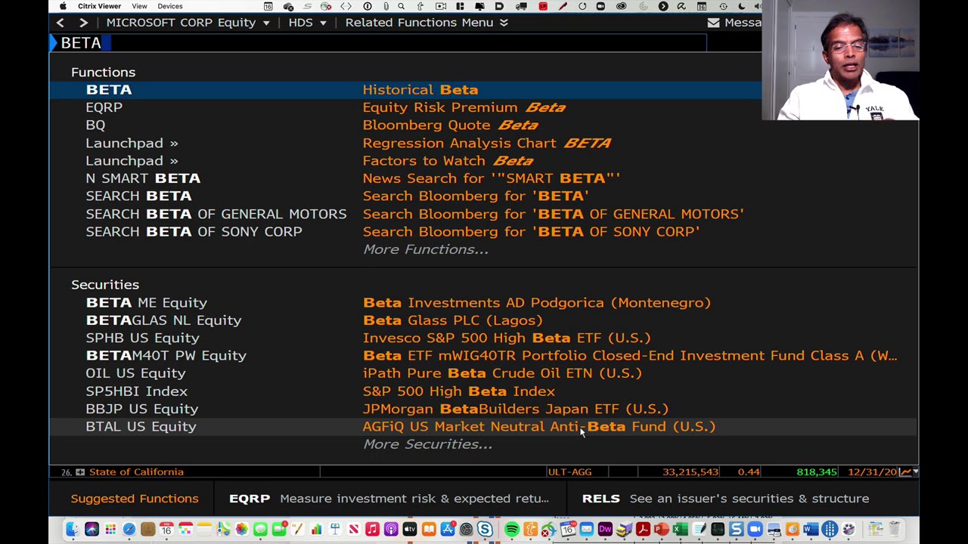The image size is (968, 544).
Task: Open Finder from the Dock
Action: coord(72,530)
